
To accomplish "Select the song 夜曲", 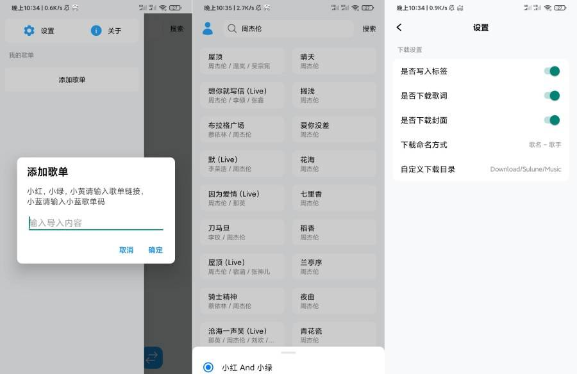I will coord(334,301).
